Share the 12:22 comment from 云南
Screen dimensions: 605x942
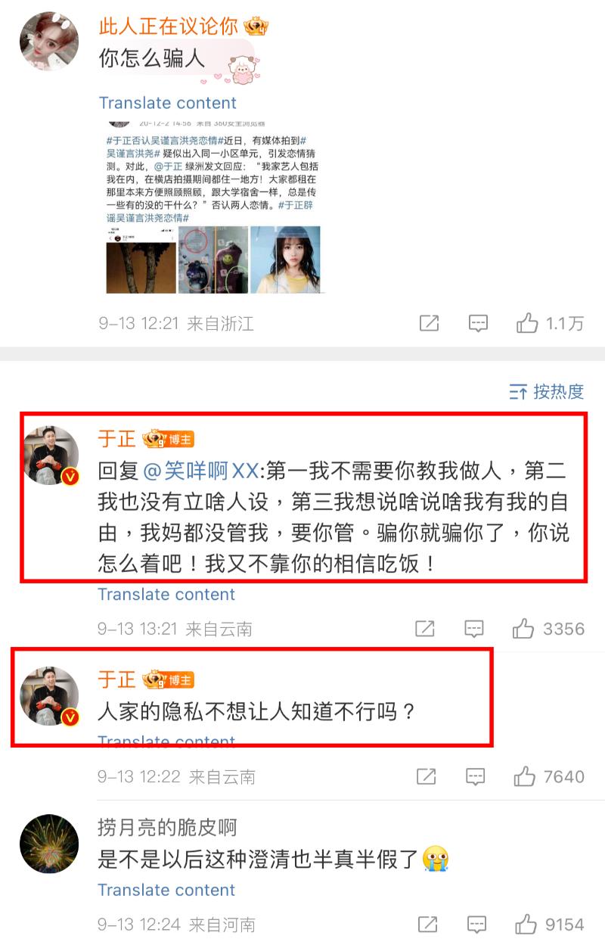pyautogui.click(x=427, y=776)
